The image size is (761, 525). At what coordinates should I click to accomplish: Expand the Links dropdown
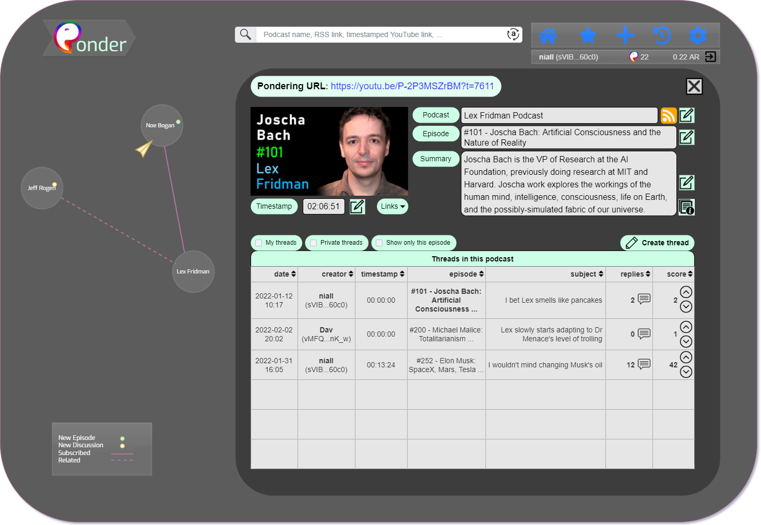393,207
